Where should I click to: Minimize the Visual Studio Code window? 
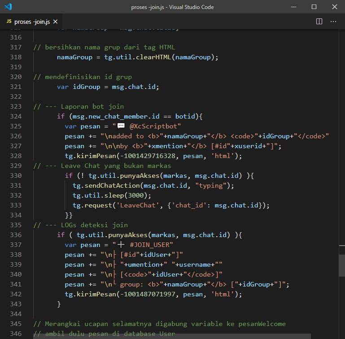click(x=293, y=7)
